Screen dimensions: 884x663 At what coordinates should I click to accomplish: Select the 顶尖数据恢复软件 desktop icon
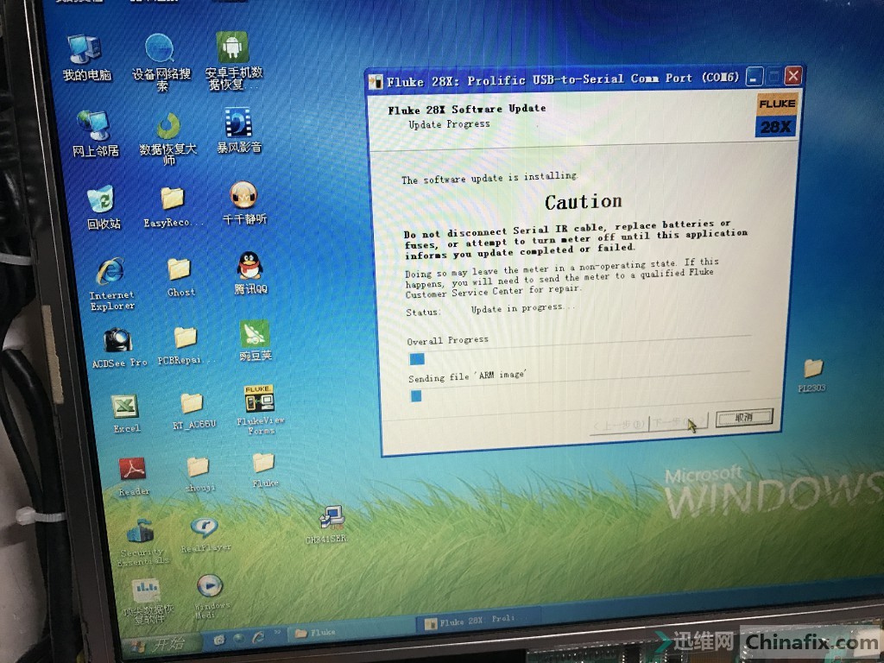point(147,602)
